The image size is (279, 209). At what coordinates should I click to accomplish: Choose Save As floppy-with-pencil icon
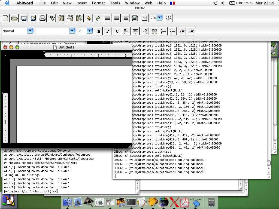pos(33,18)
